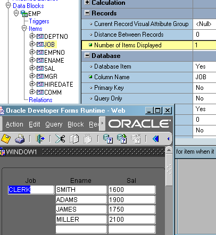Click the HIREDATE item icon
The height and width of the screenshot is (235, 216).
coord(40,84)
